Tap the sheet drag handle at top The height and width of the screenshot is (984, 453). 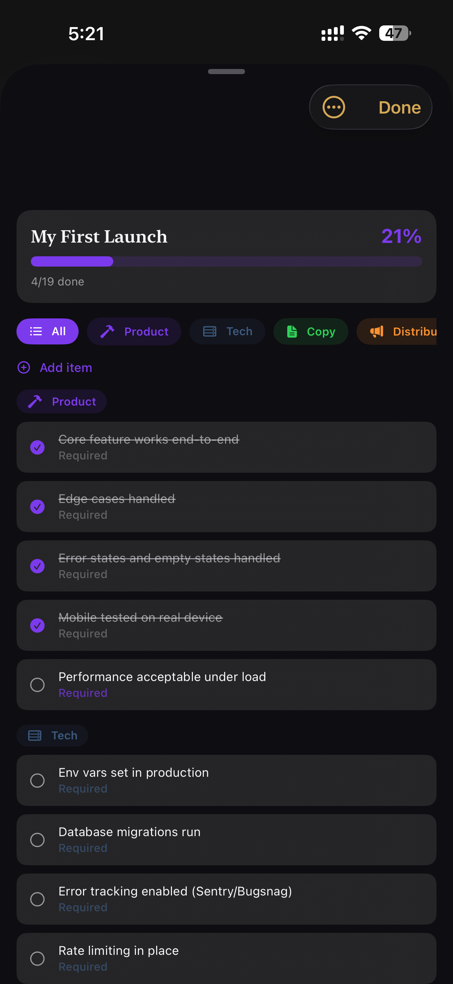226,71
